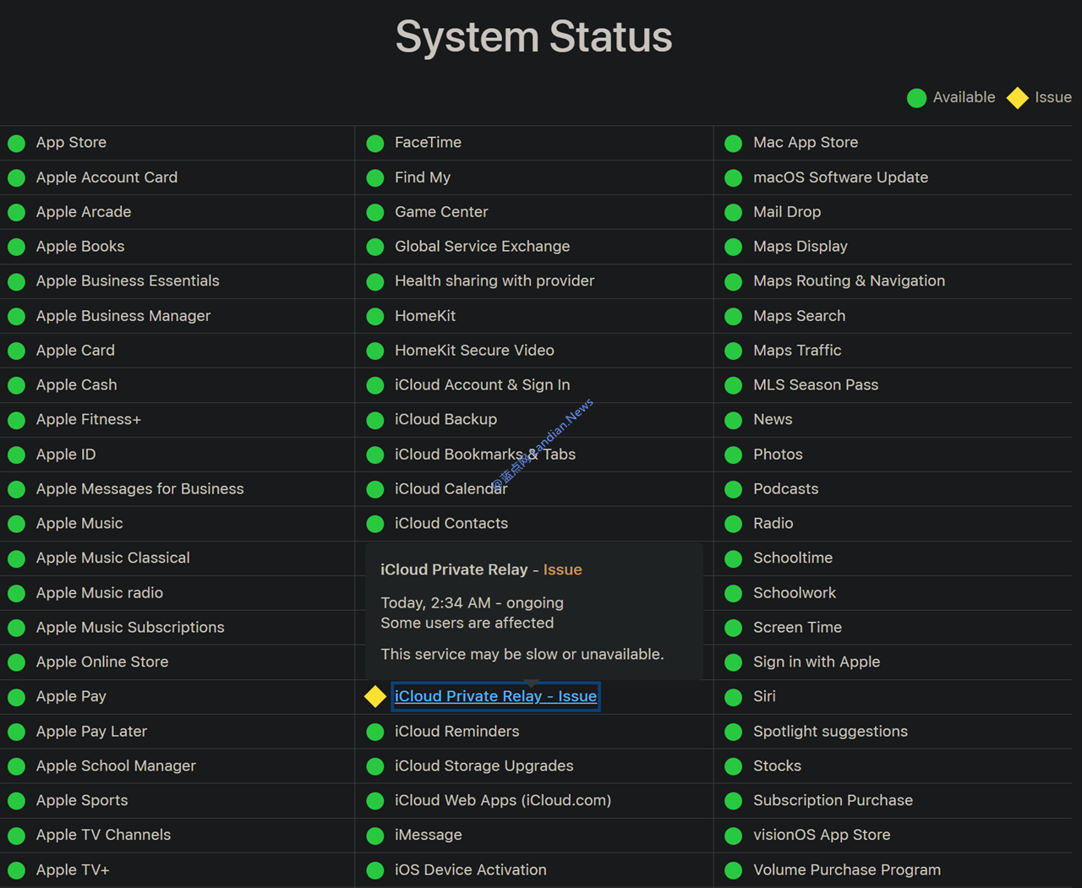Click the yellow Issue legend diamond
The image size is (1082, 888).
click(x=1018, y=98)
